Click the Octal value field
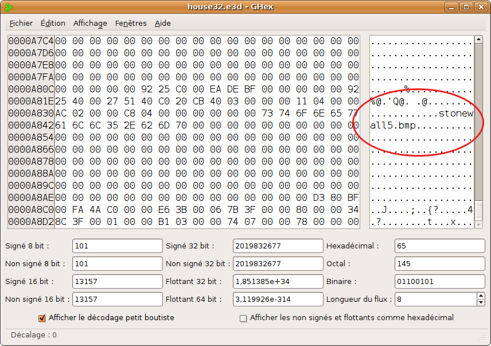This screenshot has height=346, width=491. [440, 263]
